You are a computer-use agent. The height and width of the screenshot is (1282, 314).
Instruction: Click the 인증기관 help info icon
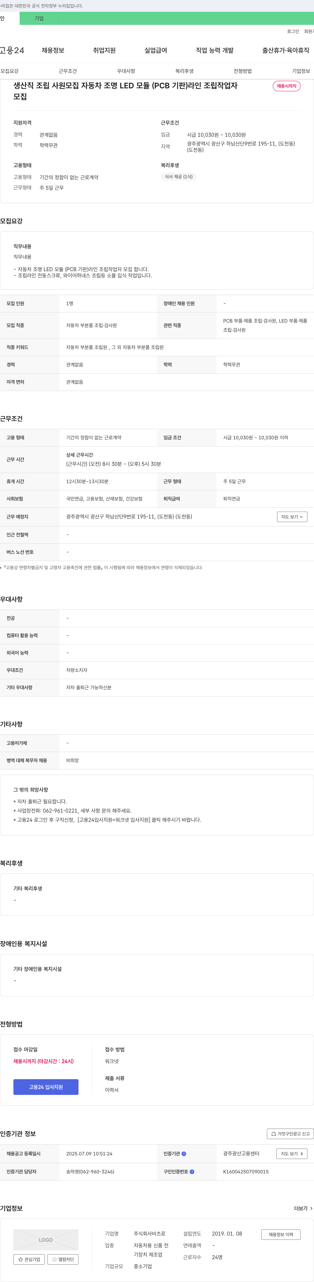(x=183, y=1153)
